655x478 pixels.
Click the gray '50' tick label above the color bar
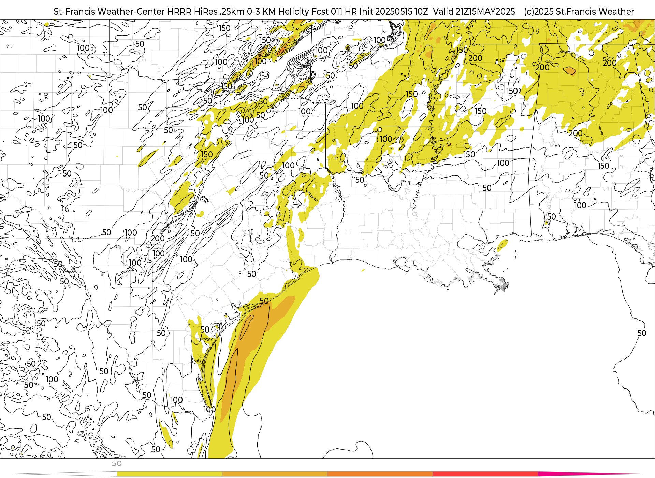point(117,464)
